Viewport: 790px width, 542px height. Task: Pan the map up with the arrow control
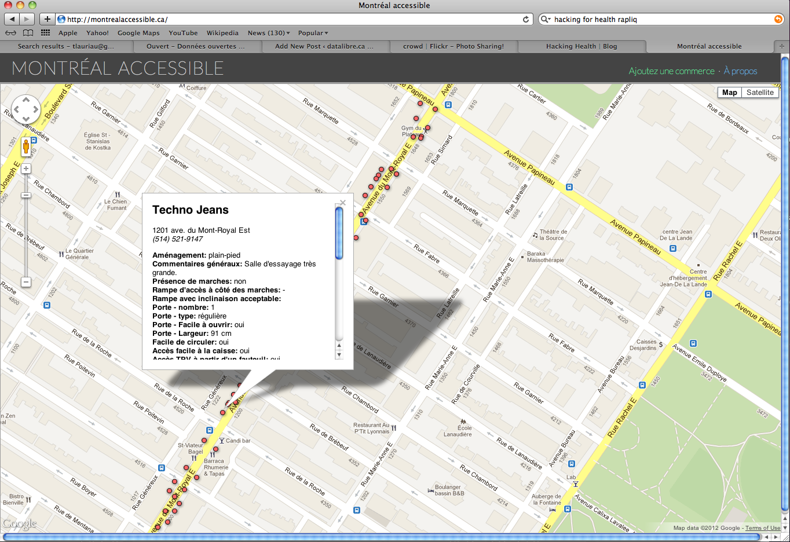coord(25,100)
